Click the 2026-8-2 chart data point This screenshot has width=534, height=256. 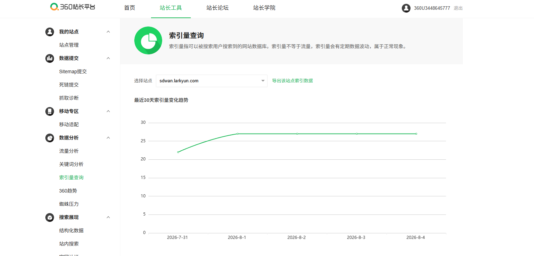tap(297, 134)
